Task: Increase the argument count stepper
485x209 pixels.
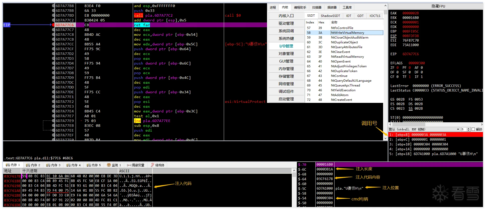Action: pyautogui.click(x=469, y=129)
